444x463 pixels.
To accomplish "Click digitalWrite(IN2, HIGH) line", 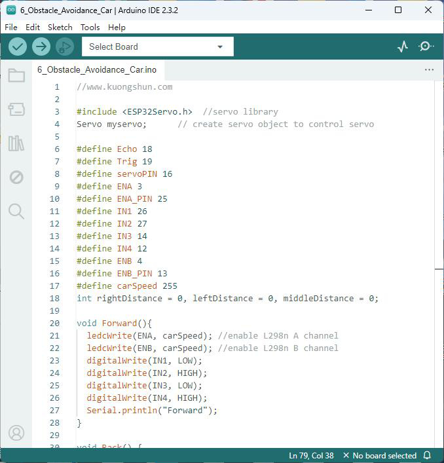I will (x=147, y=373).
